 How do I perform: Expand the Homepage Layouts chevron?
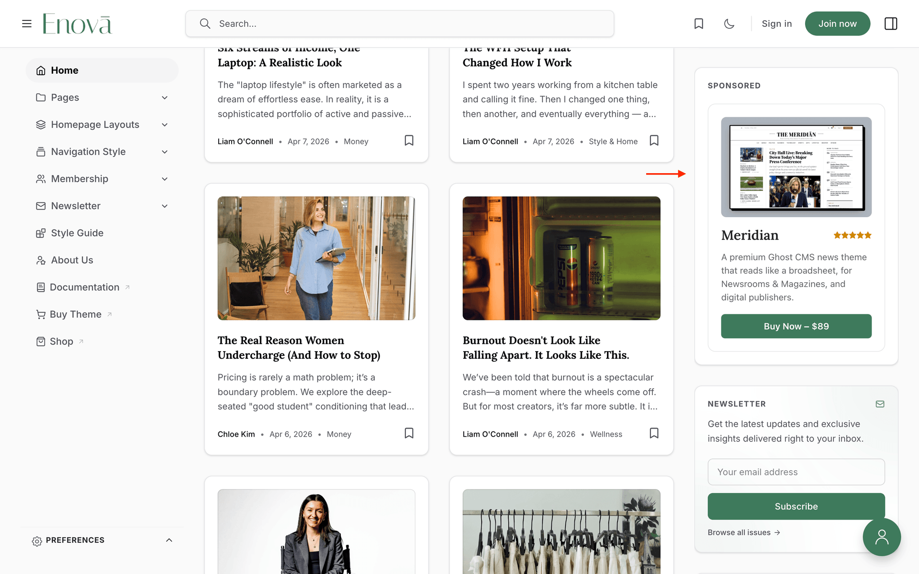(165, 125)
